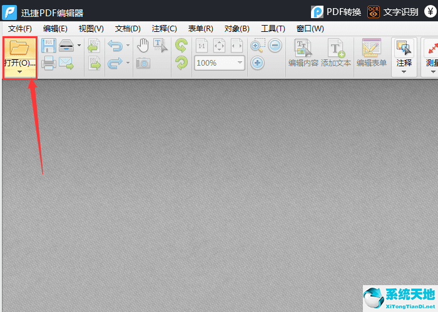
Task: Select the text selection tool
Action: (x=160, y=46)
